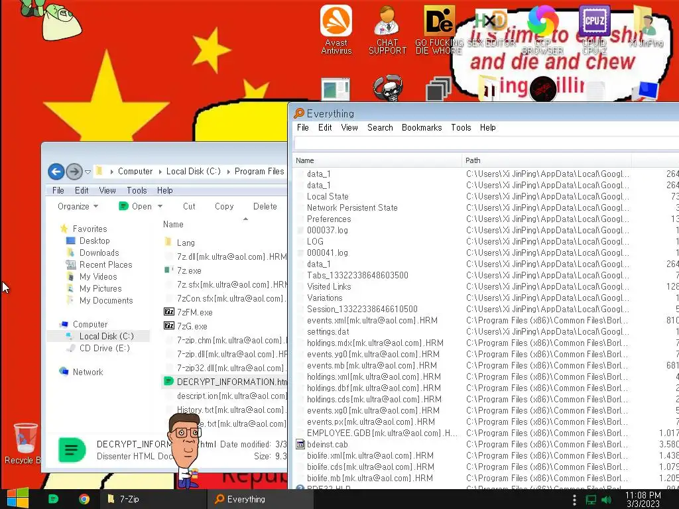Viewport: 679px width, 509px height.
Task: Open the skull headphones desktop icon
Action: (x=387, y=88)
